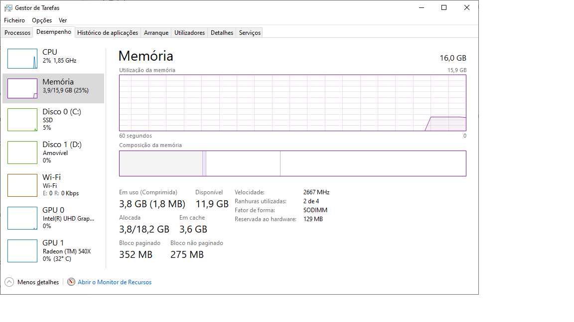Switch to Histórico de aplicações tab

pyautogui.click(x=108, y=33)
